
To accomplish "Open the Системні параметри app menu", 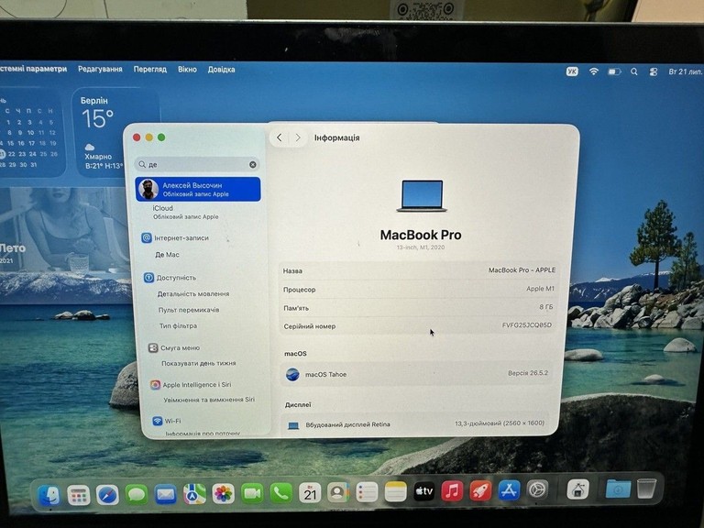I will pyautogui.click(x=33, y=69).
